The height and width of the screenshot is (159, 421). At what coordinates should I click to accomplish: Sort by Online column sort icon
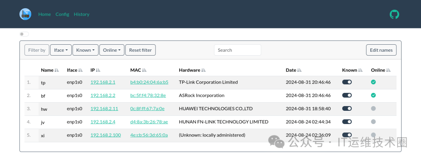(388, 70)
